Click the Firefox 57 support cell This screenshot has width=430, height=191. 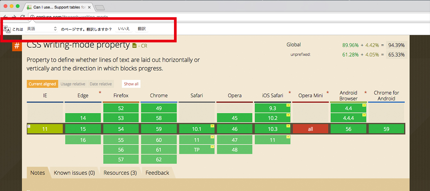click(121, 159)
